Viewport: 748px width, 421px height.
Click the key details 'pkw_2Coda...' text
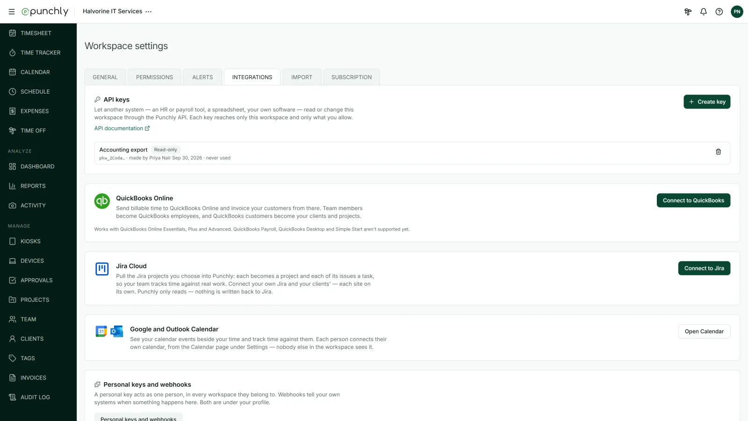(x=112, y=158)
